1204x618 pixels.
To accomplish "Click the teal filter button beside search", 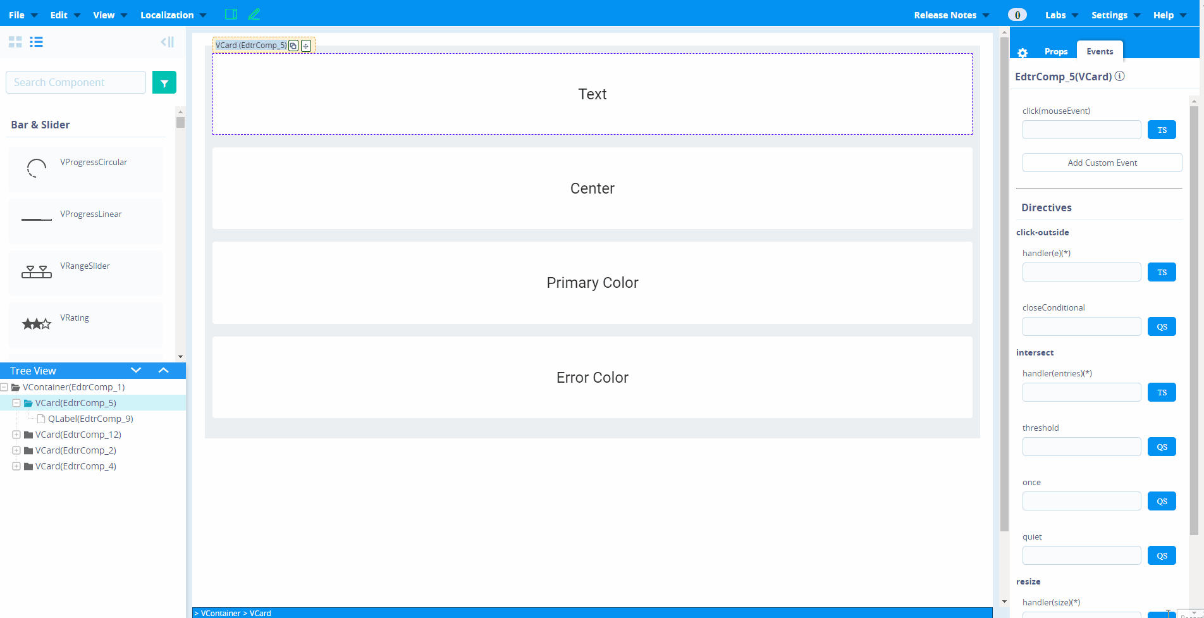I will (164, 82).
